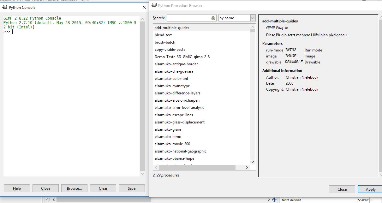Select the brush-batch procedure
The image size is (382, 203).
point(202,42)
